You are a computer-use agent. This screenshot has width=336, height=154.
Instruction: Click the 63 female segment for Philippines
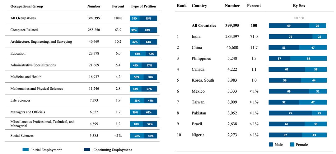(308, 58)
